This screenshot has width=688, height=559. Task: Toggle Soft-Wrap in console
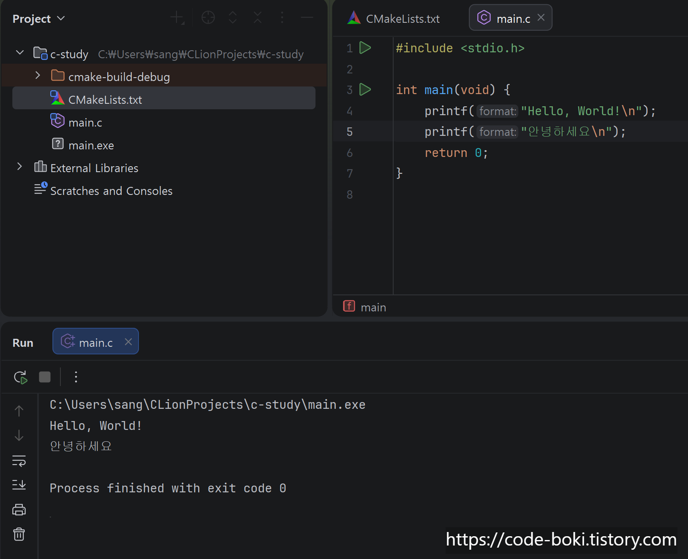[19, 460]
